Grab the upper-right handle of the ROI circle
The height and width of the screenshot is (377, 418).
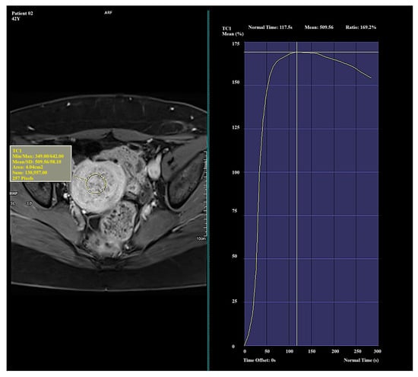click(x=102, y=176)
